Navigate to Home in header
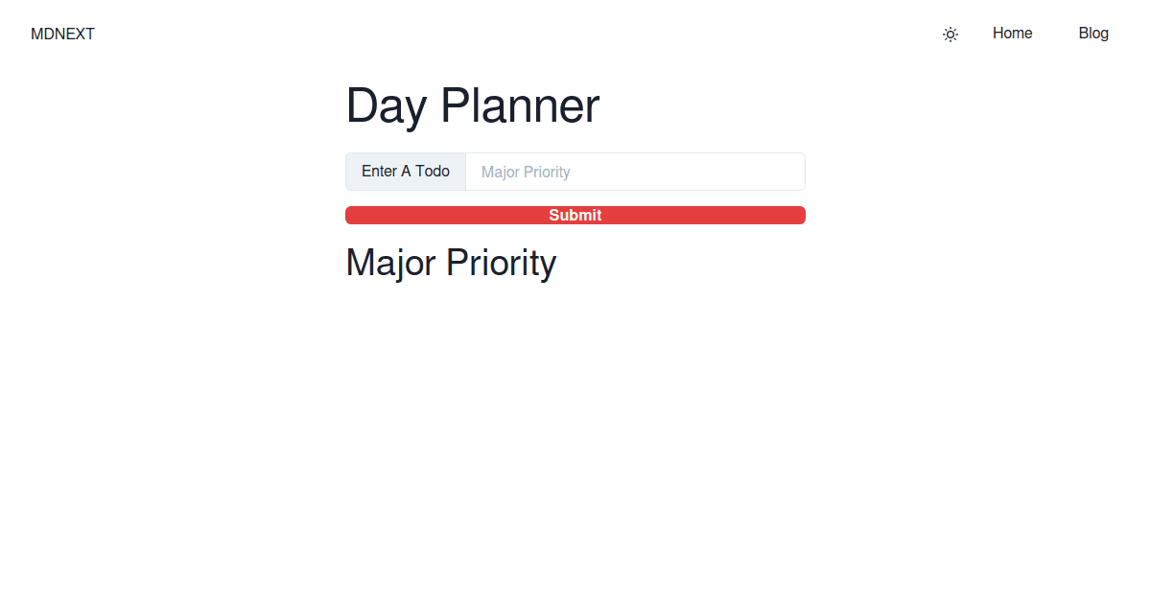 pos(1012,34)
